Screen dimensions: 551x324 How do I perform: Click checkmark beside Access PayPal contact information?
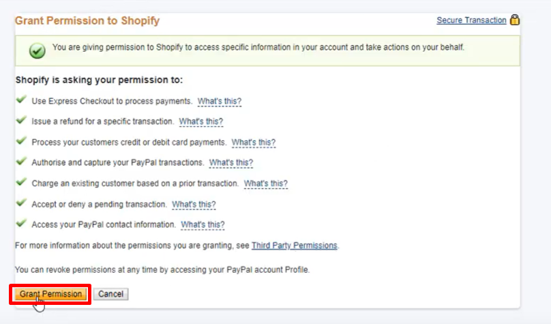click(21, 224)
